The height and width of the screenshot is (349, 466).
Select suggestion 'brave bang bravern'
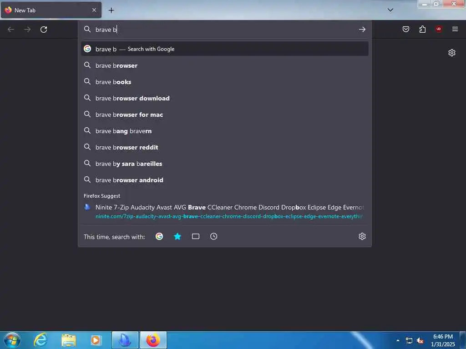coord(224,131)
